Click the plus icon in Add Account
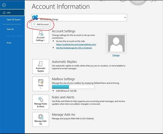163x134 pixels. 34,24
